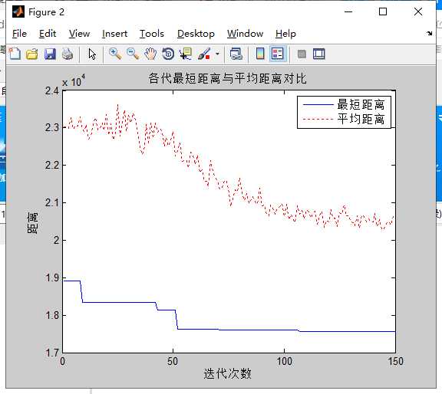Open the File menu
This screenshot has height=394, width=442.
19,34
